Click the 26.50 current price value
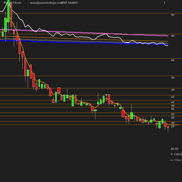The image size is (182, 182). click(174, 149)
